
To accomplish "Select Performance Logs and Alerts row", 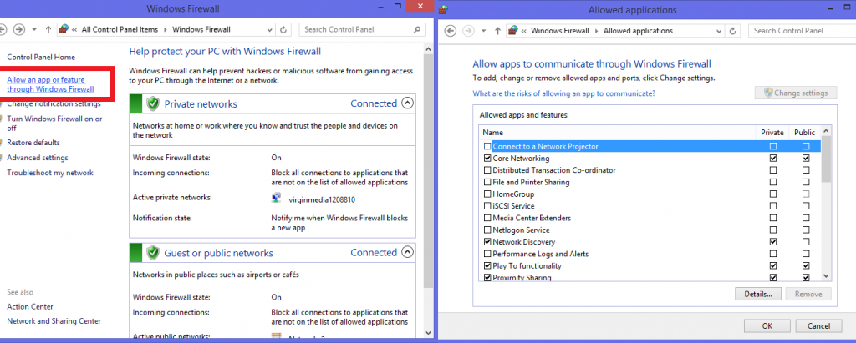I will point(650,254).
